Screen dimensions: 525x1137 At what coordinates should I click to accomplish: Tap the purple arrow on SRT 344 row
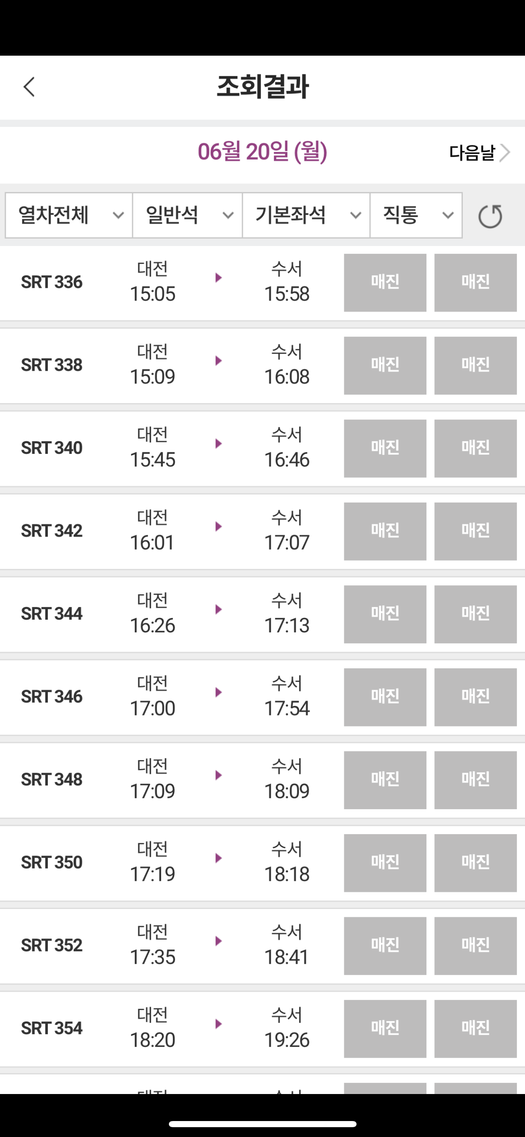click(218, 609)
